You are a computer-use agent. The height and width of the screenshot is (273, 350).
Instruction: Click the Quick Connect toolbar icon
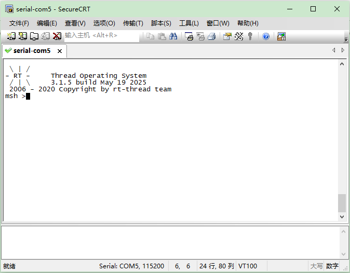[x=22, y=36]
